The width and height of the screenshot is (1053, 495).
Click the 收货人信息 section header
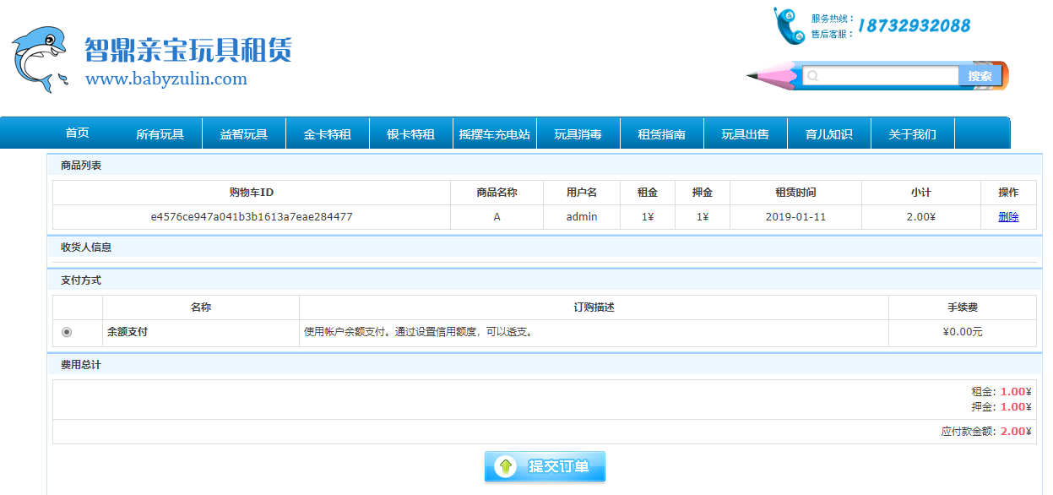point(86,247)
